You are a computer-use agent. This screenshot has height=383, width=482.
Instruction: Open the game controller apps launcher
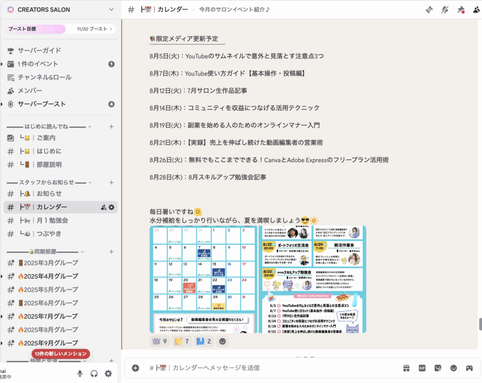click(469, 368)
